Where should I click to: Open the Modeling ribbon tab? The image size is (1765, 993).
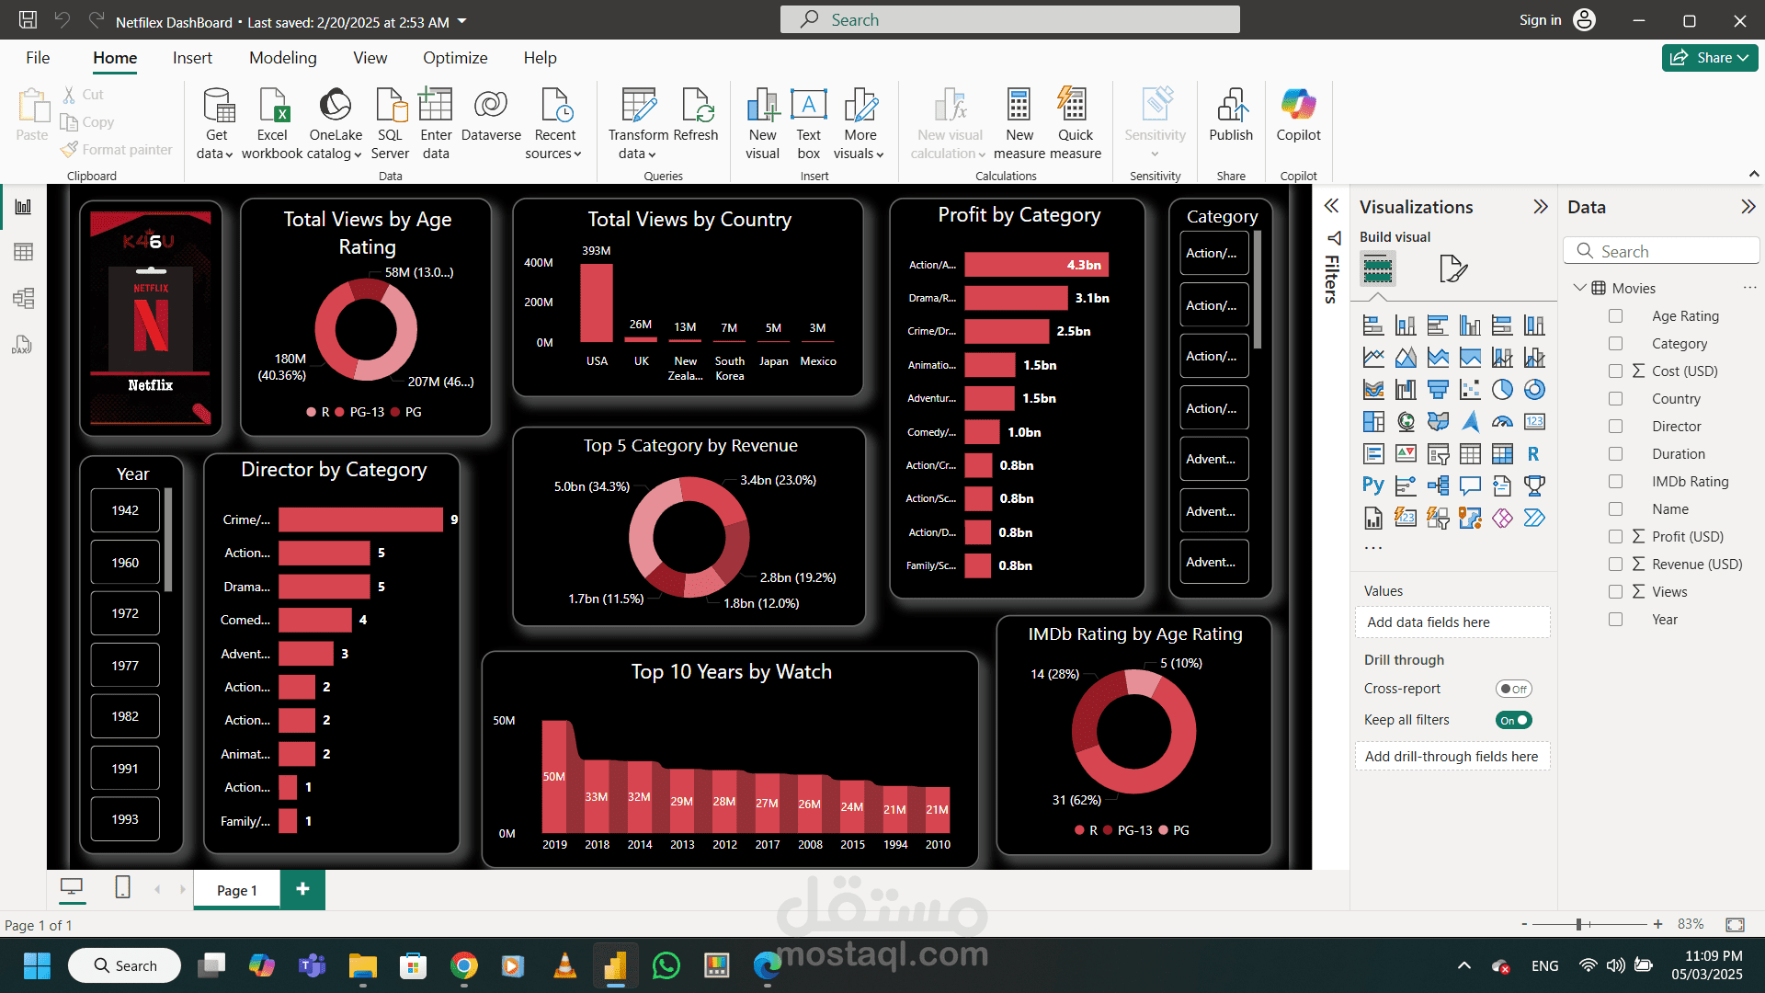coord(282,58)
